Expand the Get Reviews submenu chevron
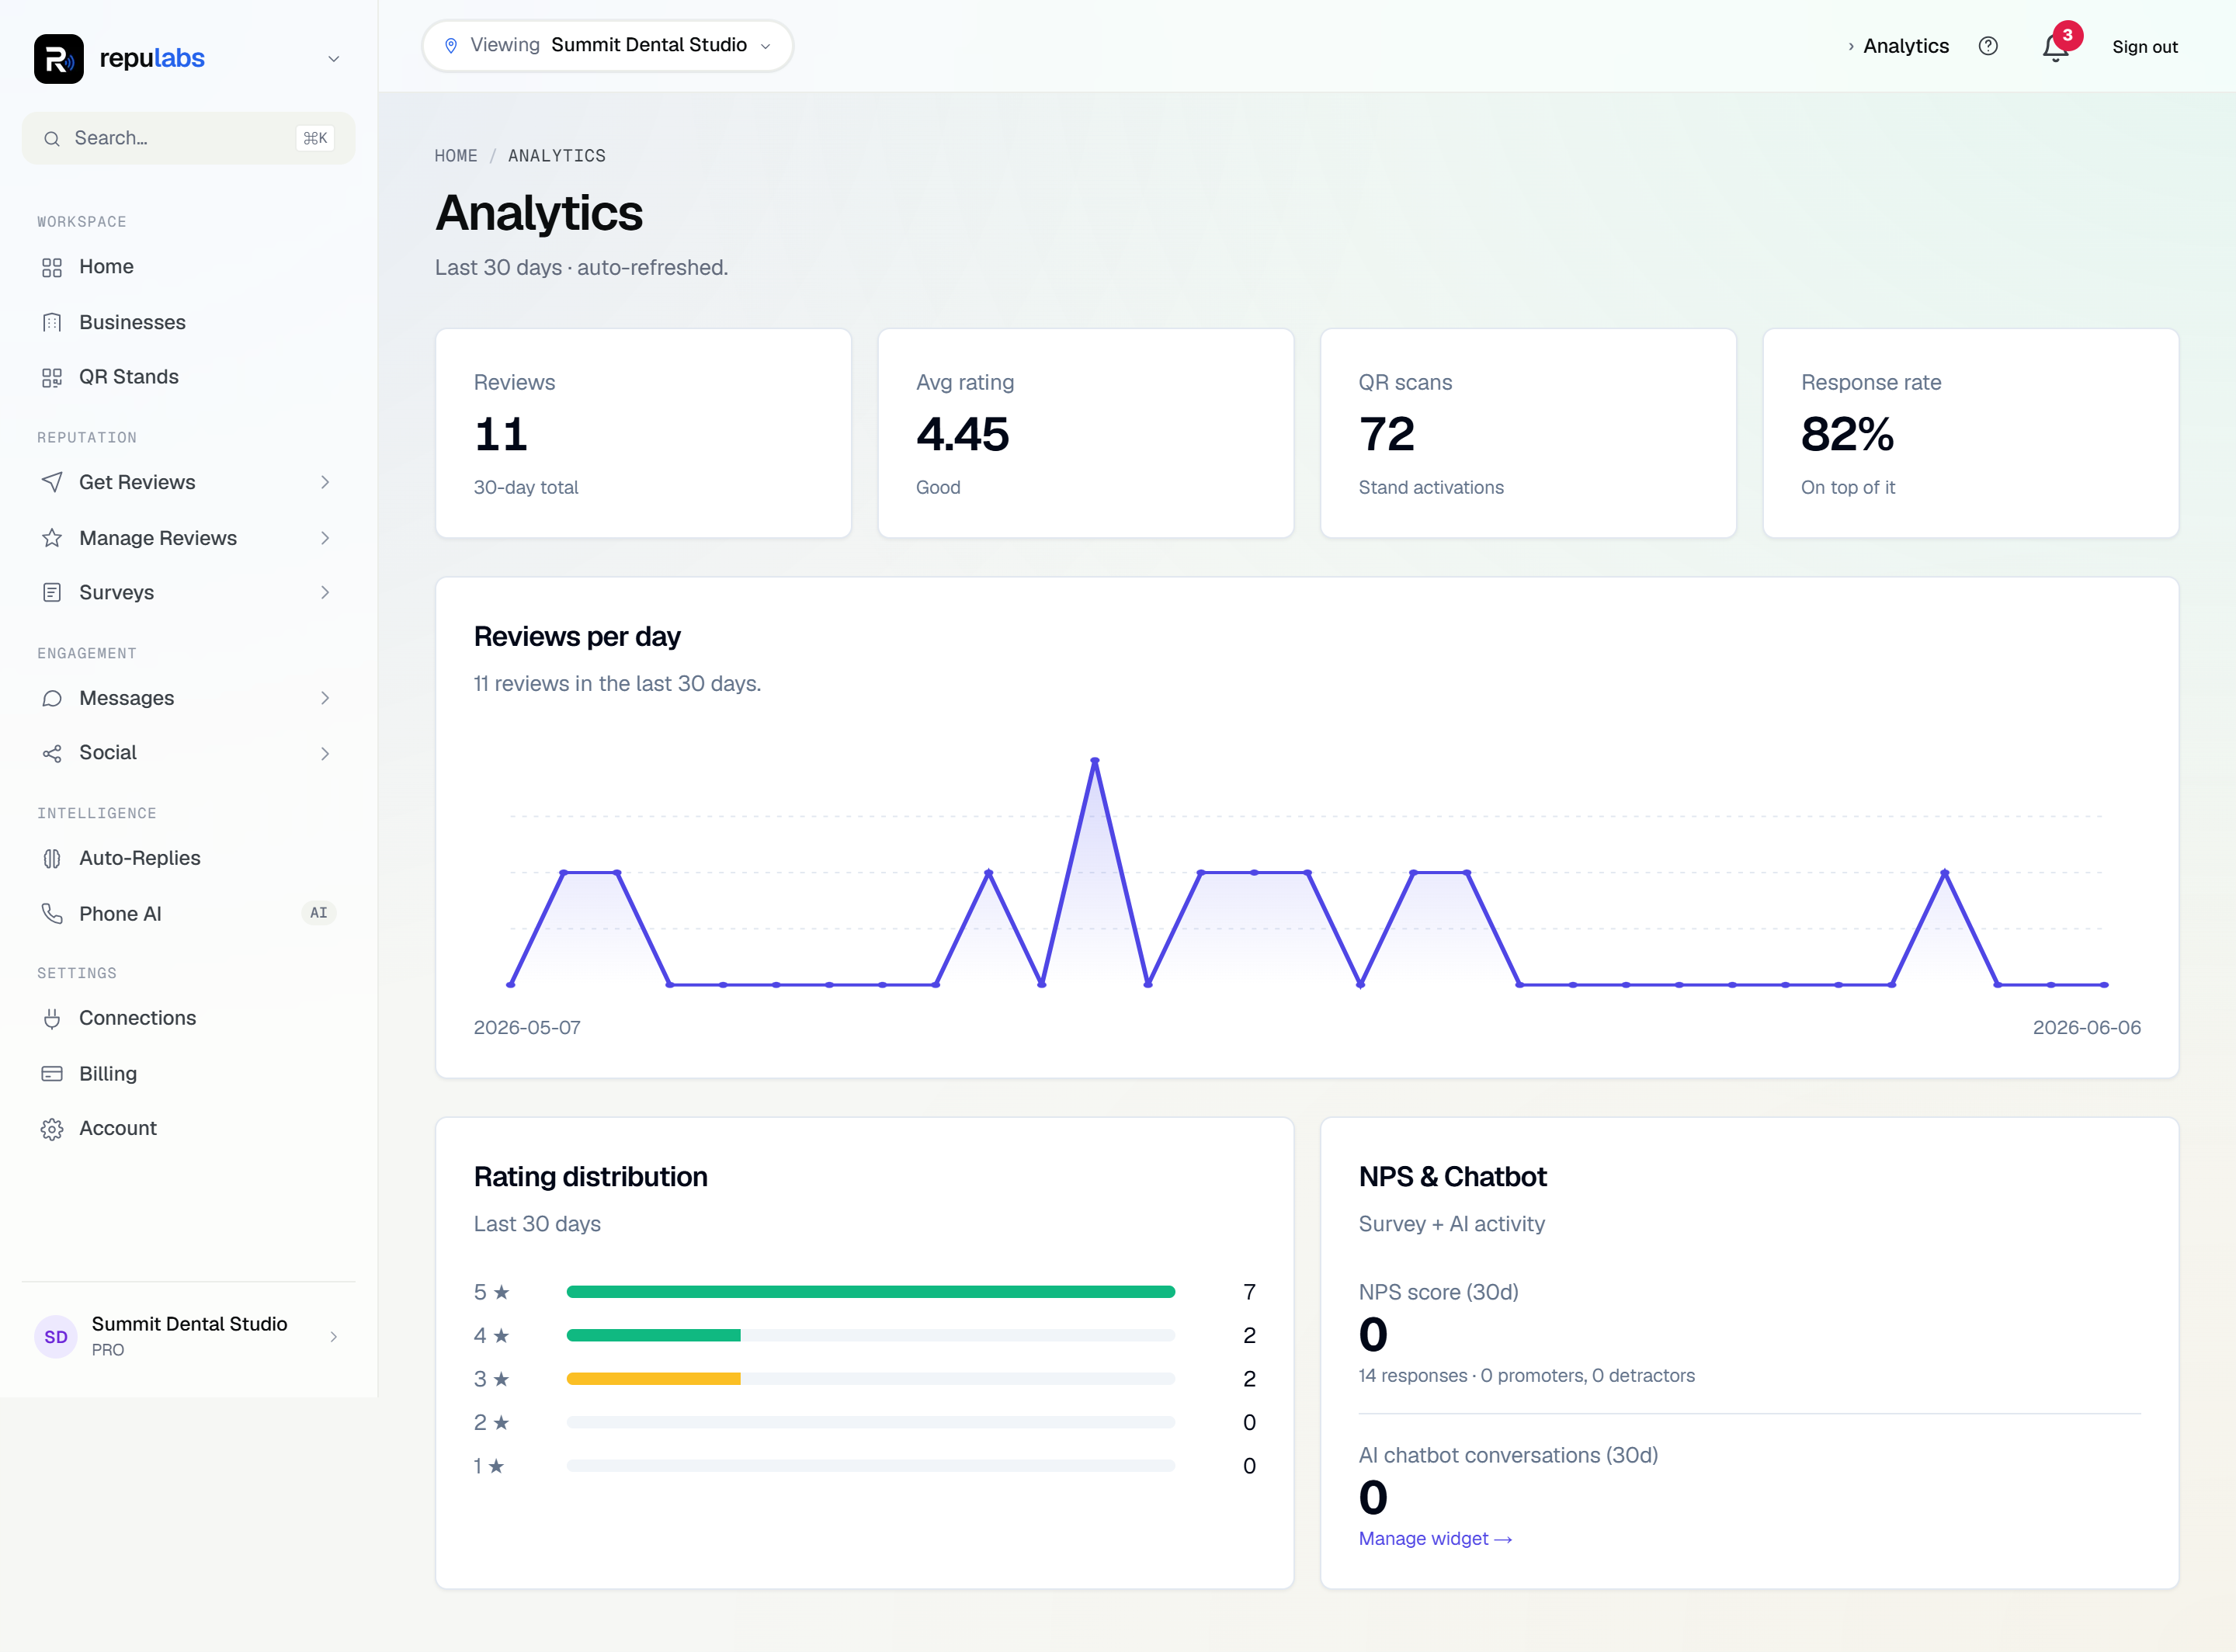Viewport: 2236px width, 1652px height. [325, 482]
